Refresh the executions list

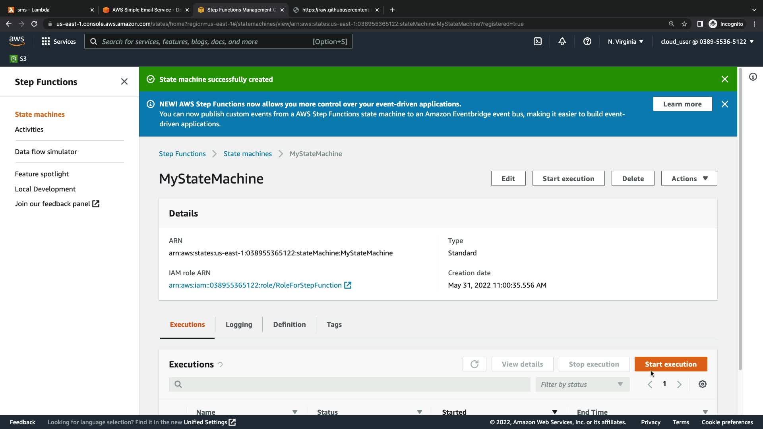coord(474,364)
